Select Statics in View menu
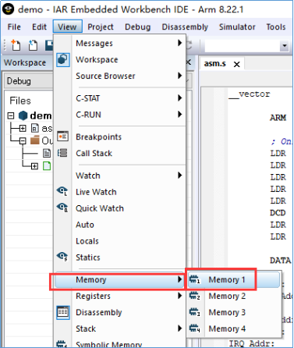Screen dimensions: 294x348 click(88, 257)
